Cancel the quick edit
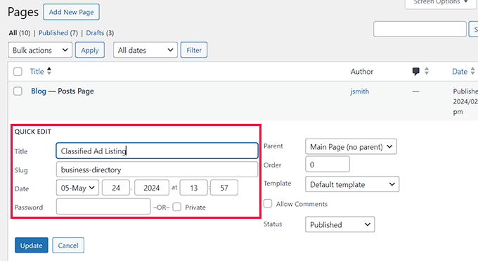 (x=68, y=245)
